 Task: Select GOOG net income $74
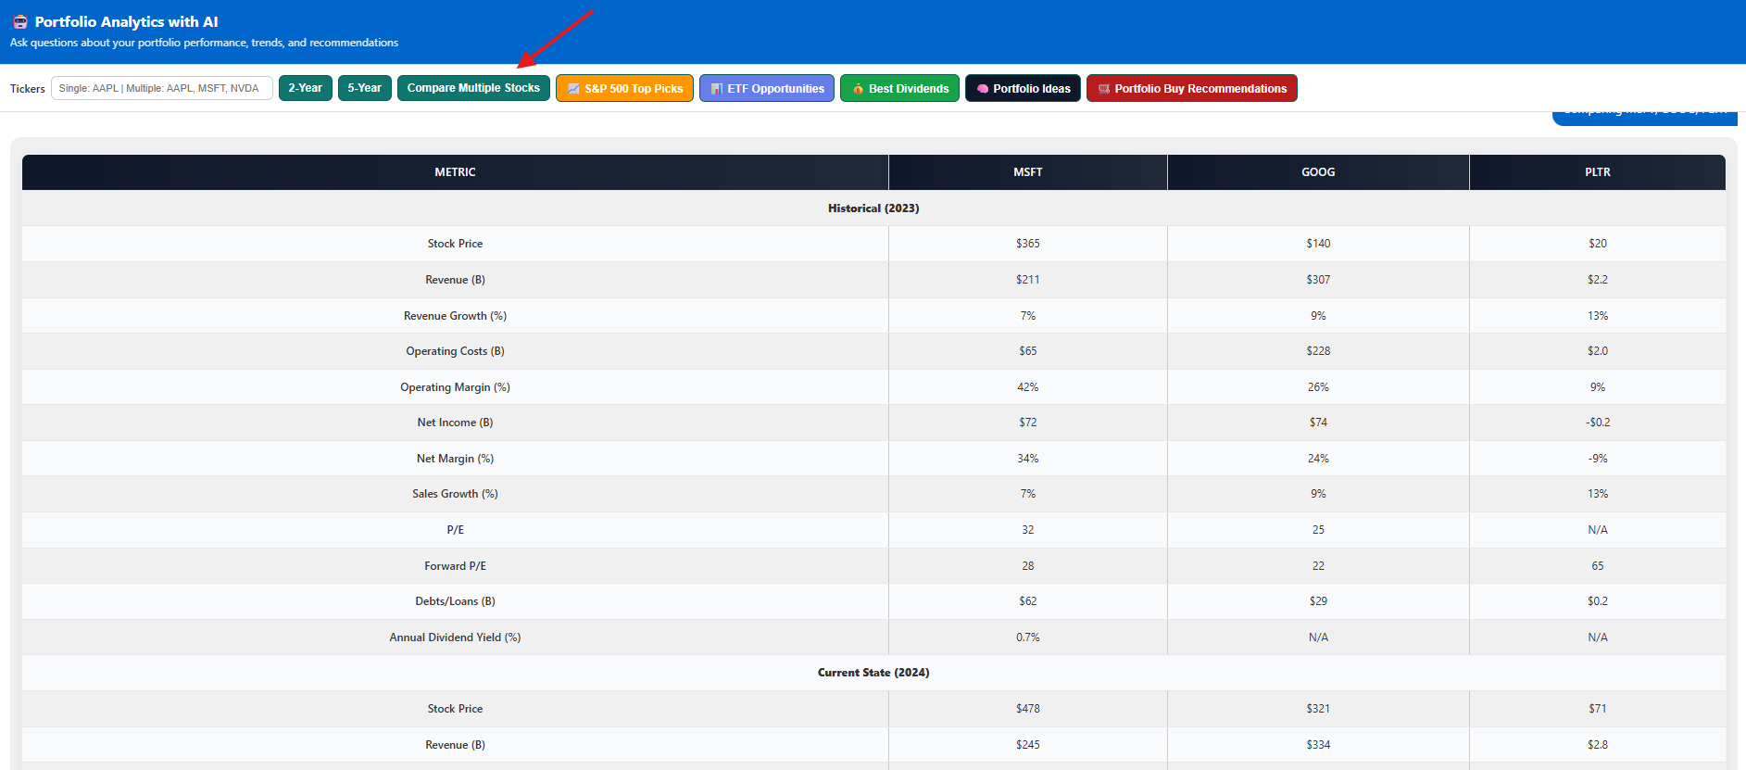coord(1318,423)
